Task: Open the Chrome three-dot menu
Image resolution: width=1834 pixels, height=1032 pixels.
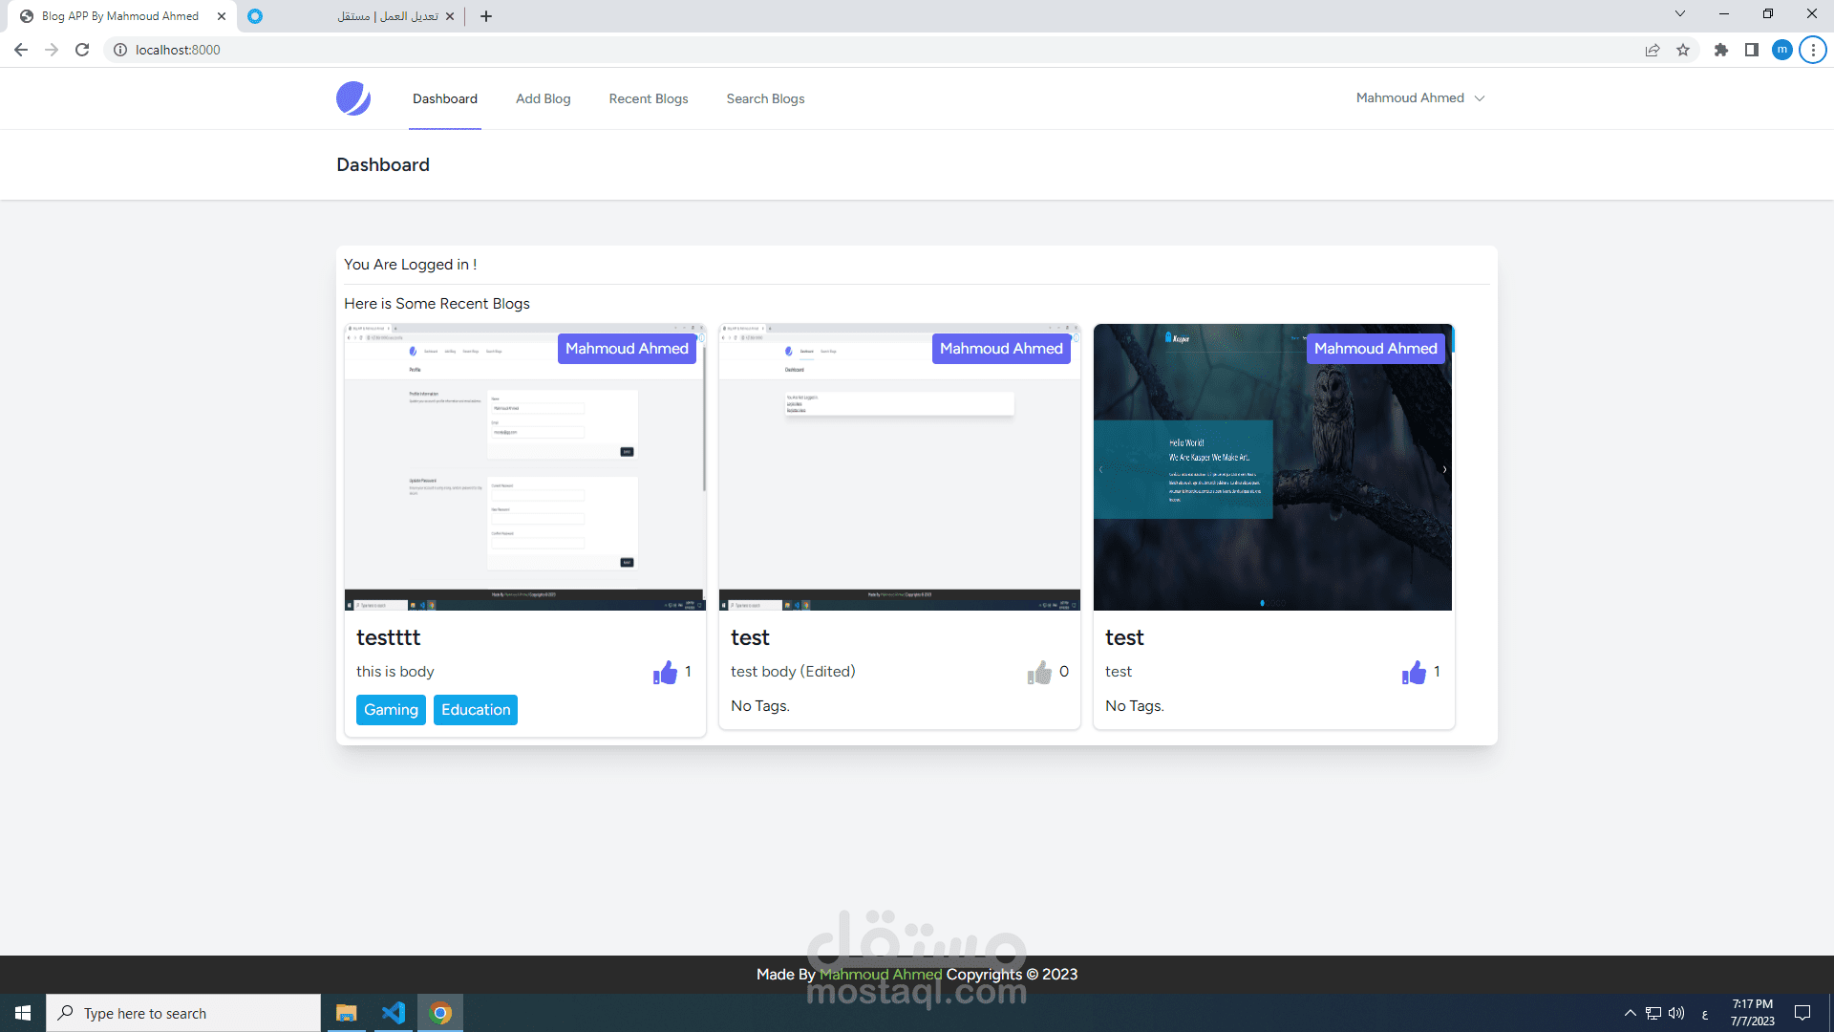Action: 1812,50
